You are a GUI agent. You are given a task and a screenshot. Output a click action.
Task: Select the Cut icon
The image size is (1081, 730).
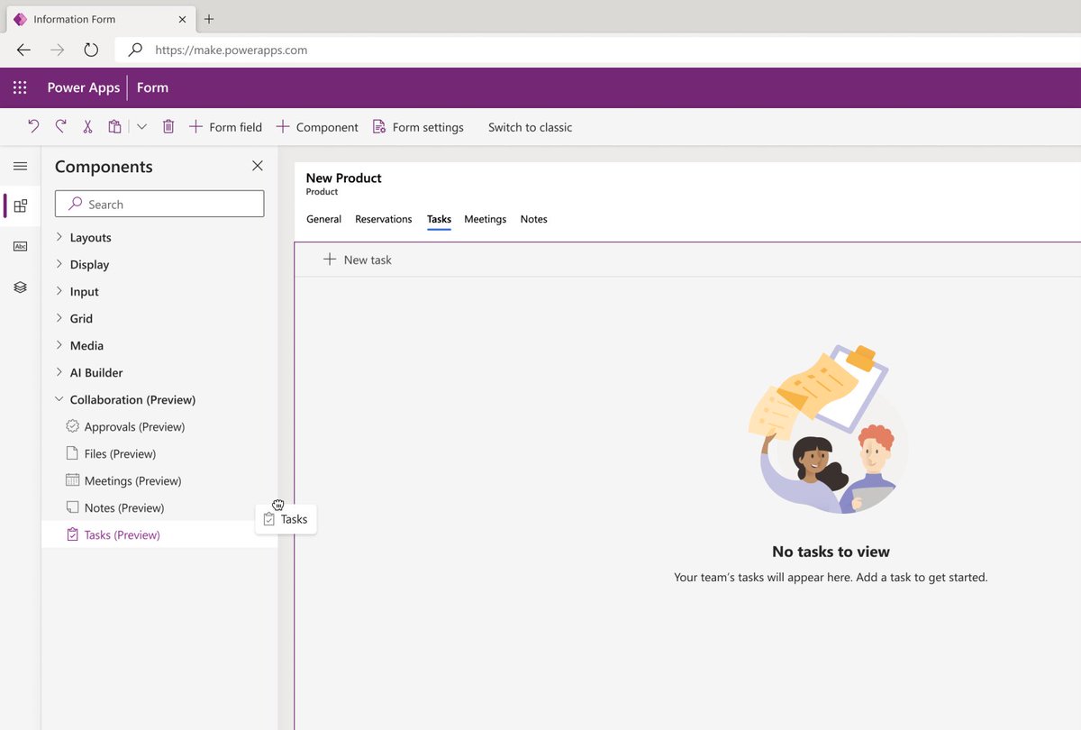pyautogui.click(x=87, y=126)
